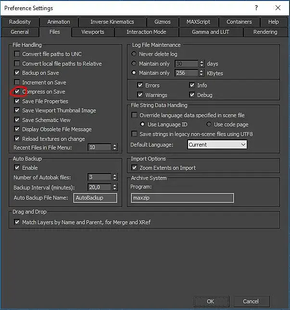The image size is (290, 310).
Task: Confirm settings with OK button
Action: tap(211, 301)
